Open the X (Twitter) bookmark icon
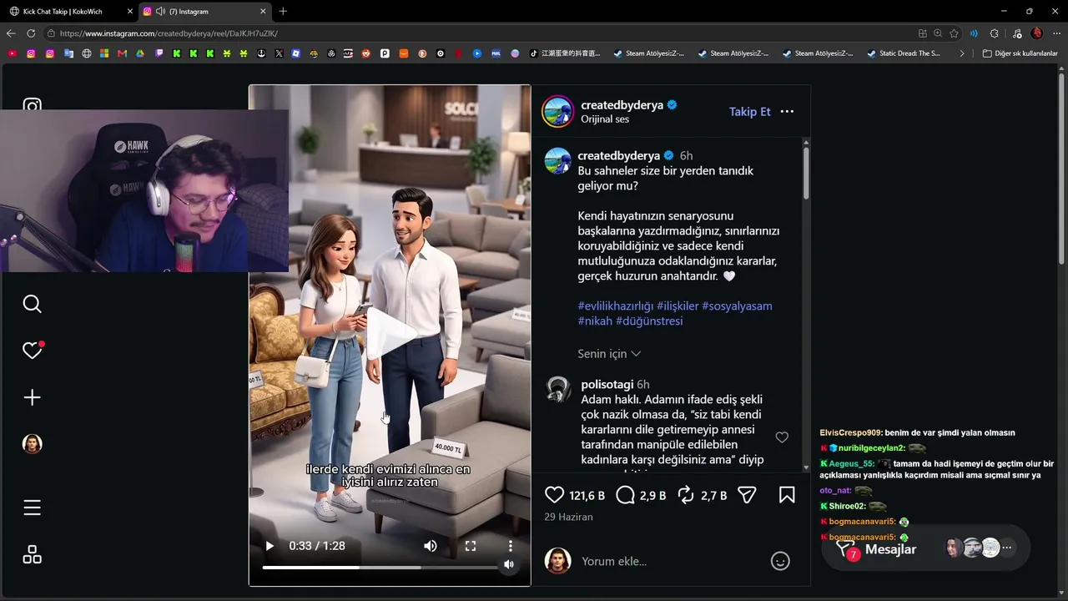Viewport: 1068px width, 601px height. [x=279, y=53]
